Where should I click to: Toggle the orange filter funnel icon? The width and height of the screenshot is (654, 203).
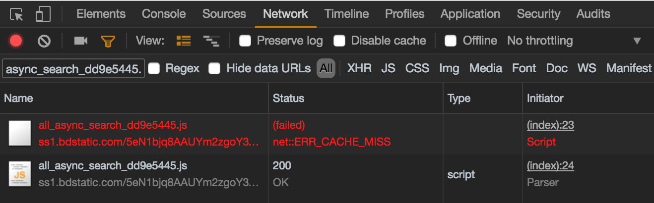click(108, 41)
